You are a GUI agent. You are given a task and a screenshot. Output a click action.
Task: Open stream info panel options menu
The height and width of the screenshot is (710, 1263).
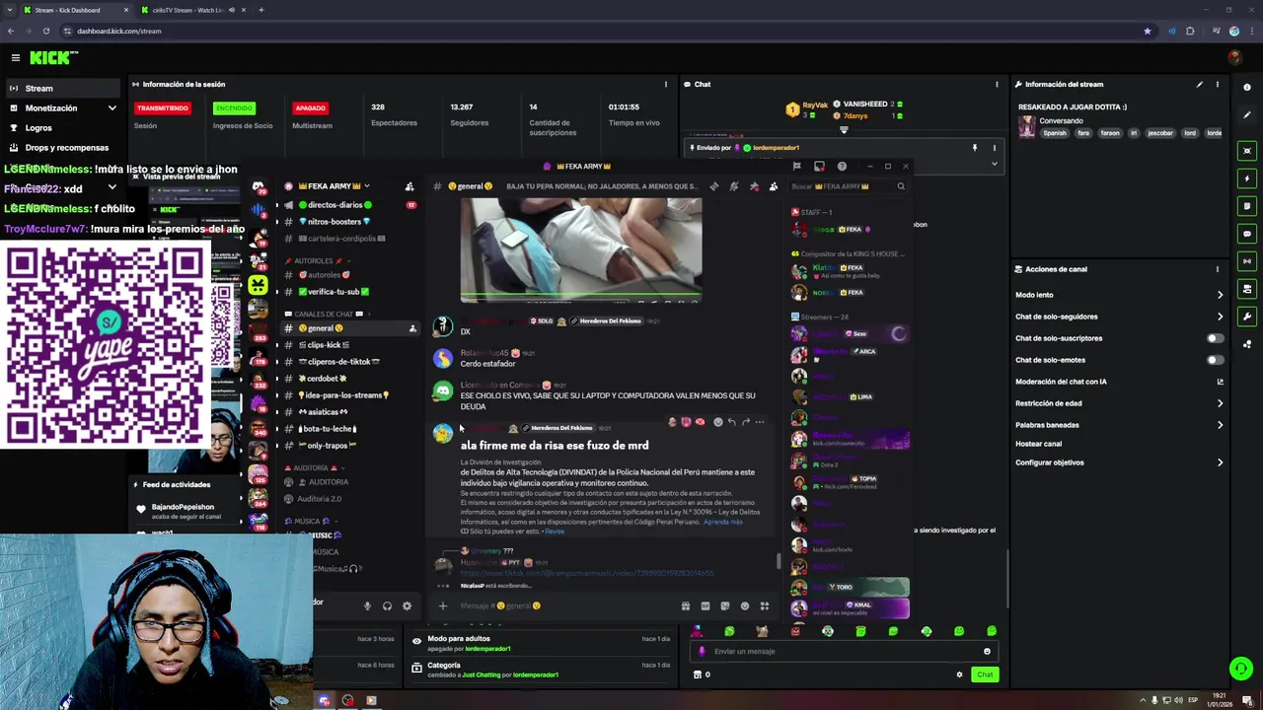tap(666, 84)
